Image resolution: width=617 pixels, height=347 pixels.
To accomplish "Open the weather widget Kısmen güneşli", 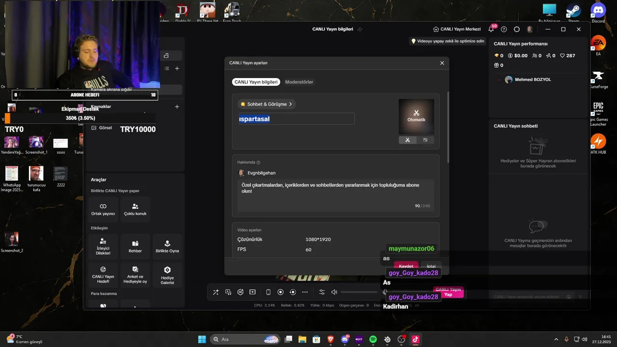I will [x=24, y=339].
